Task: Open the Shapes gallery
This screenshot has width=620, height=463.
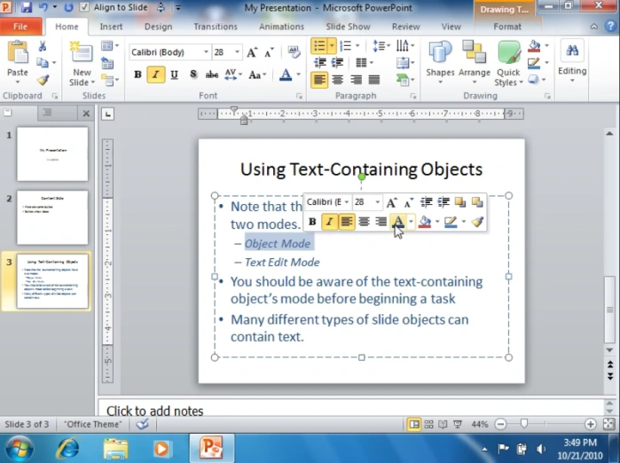Action: pos(440,63)
